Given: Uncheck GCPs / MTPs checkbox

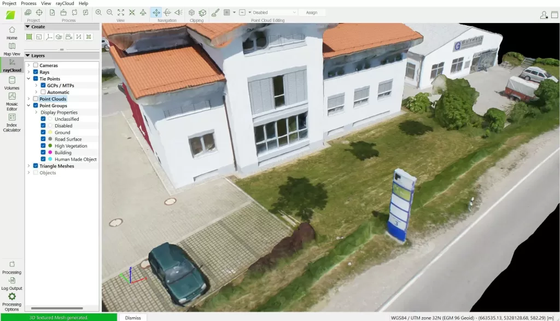Looking at the screenshot, I should pyautogui.click(x=43, y=85).
